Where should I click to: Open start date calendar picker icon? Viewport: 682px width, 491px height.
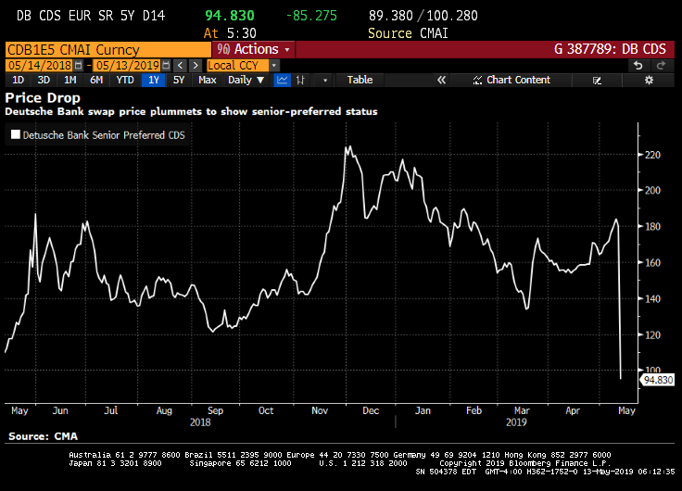click(x=77, y=65)
